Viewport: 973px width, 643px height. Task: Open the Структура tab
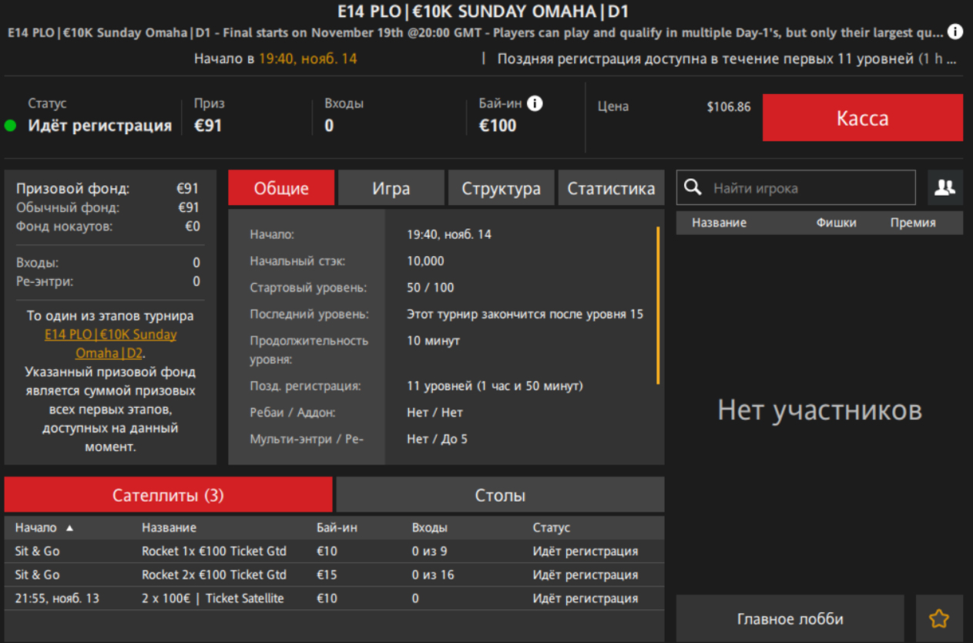[x=501, y=188]
